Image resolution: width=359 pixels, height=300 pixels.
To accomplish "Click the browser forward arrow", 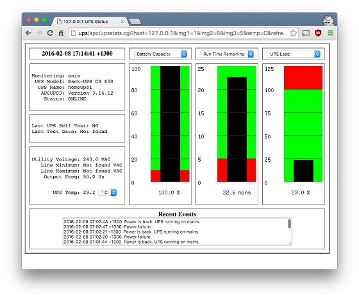I will click(39, 33).
